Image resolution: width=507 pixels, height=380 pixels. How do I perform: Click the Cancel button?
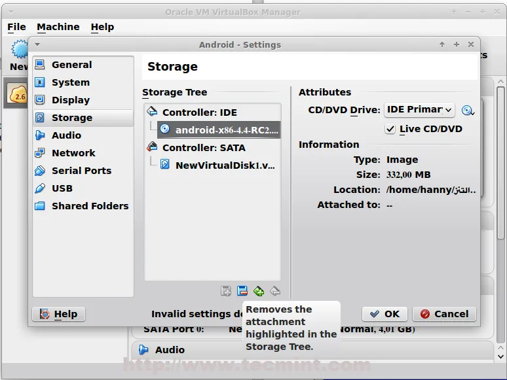[443, 314]
